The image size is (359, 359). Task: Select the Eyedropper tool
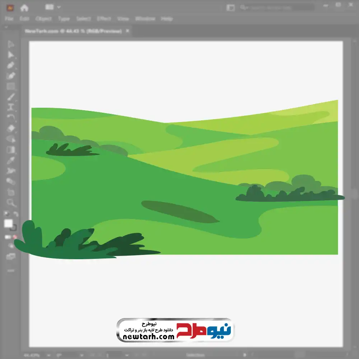[10, 160]
